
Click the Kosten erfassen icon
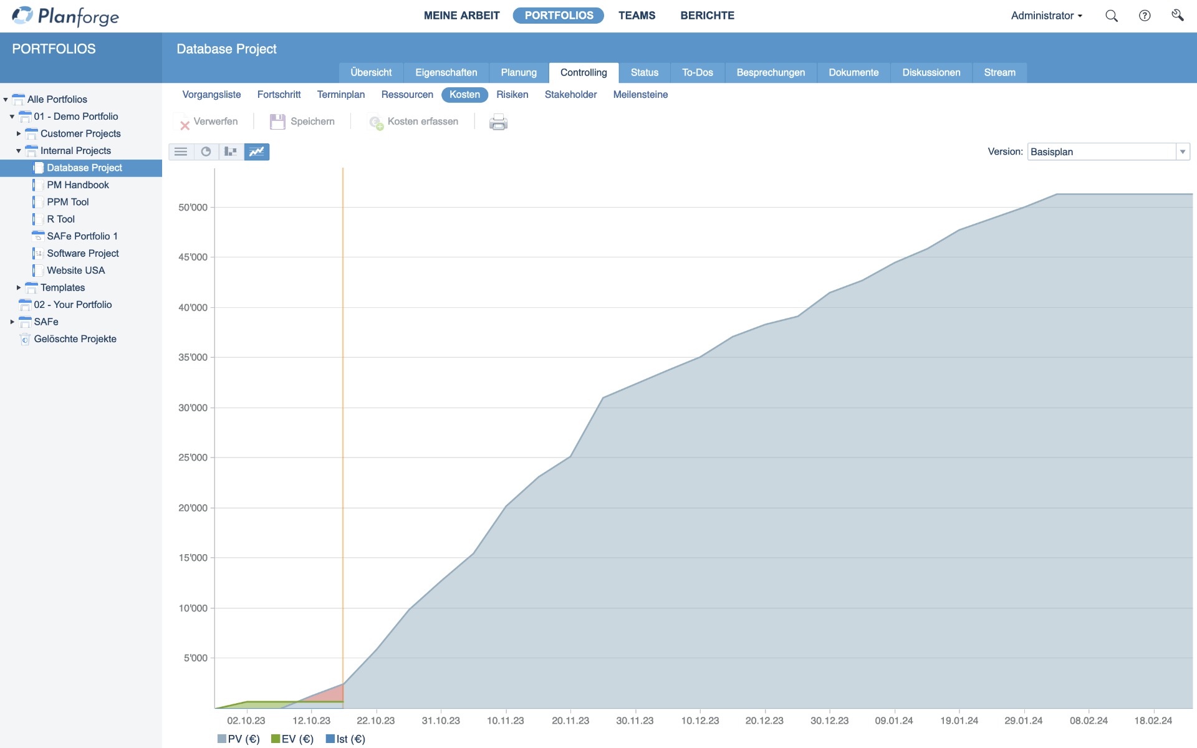[x=376, y=122]
